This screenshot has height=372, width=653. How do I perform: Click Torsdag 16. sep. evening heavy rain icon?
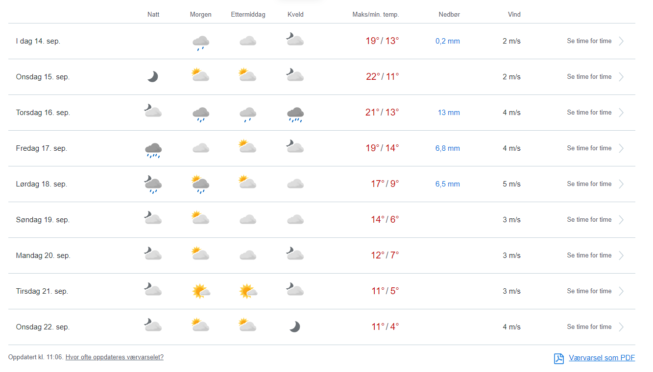295,114
